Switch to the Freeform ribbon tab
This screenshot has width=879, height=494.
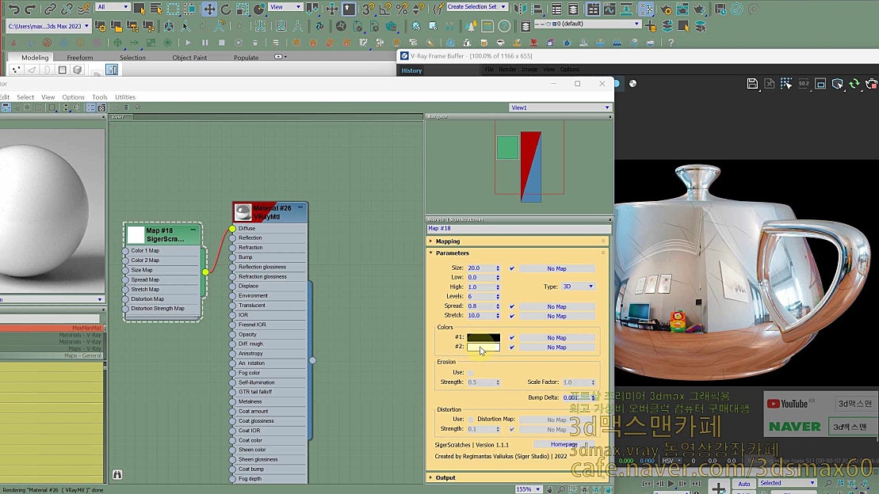79,56
